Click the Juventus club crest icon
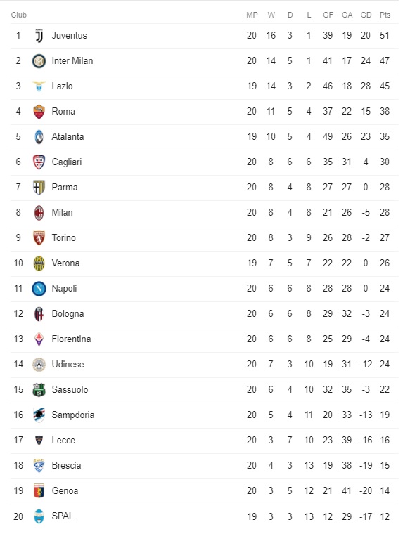 click(x=39, y=36)
